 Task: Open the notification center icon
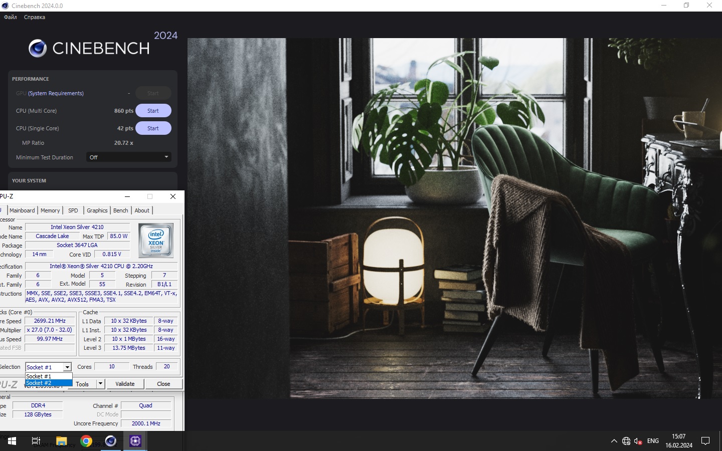coord(705,441)
